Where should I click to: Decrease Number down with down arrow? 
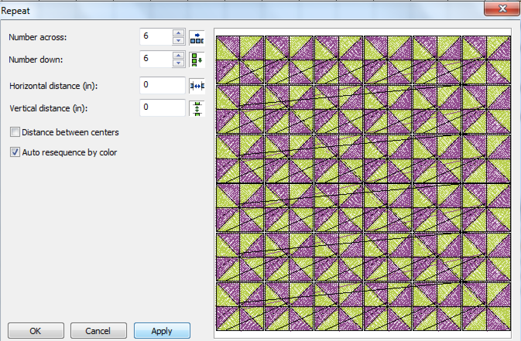pos(178,63)
